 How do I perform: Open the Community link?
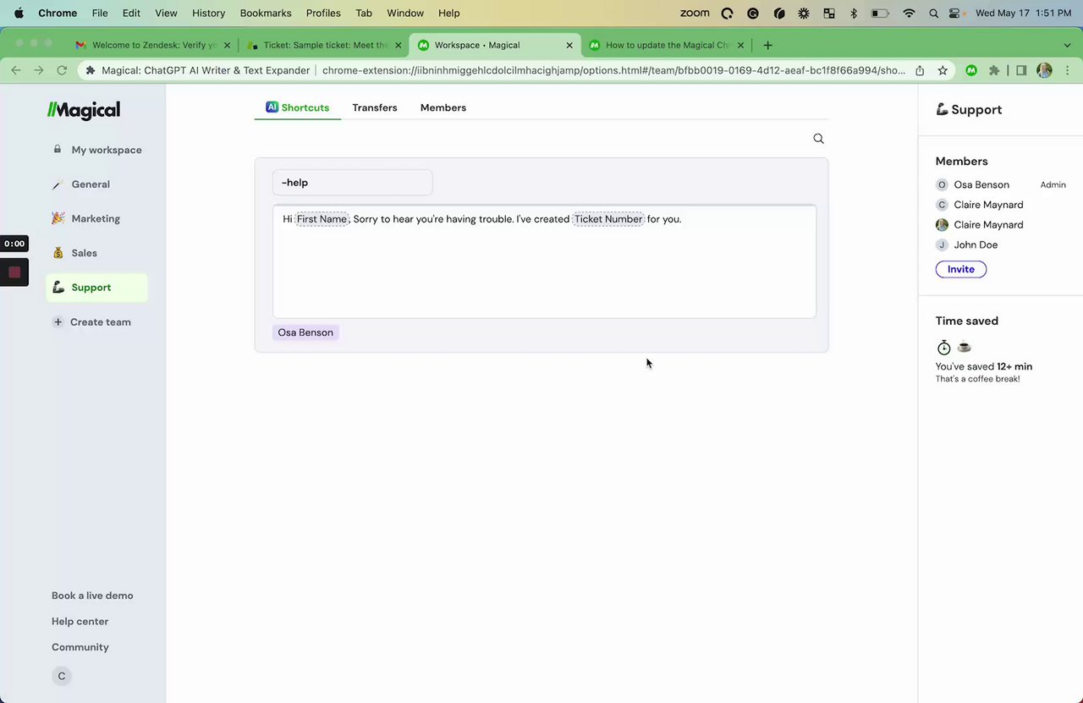tap(80, 647)
